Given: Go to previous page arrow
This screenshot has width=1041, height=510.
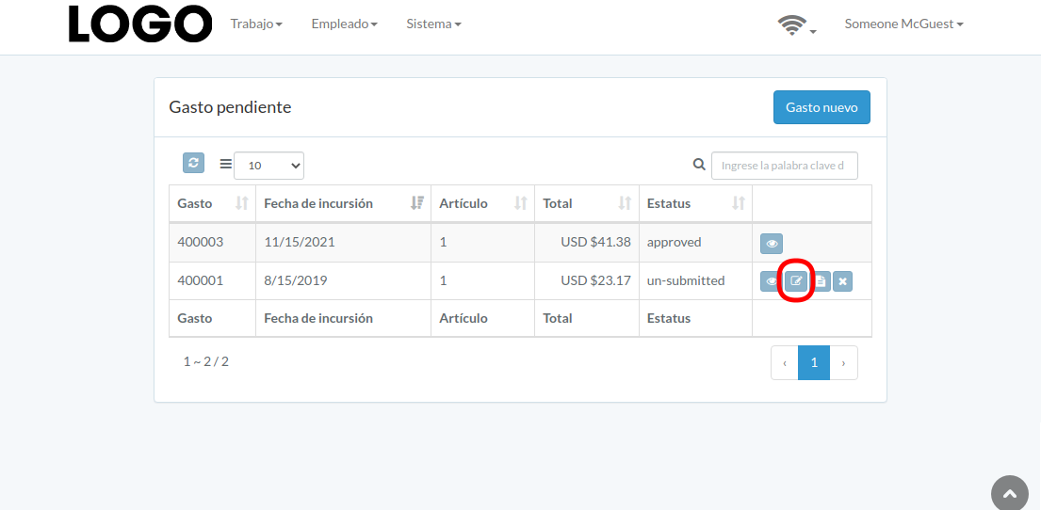Looking at the screenshot, I should click(x=785, y=363).
